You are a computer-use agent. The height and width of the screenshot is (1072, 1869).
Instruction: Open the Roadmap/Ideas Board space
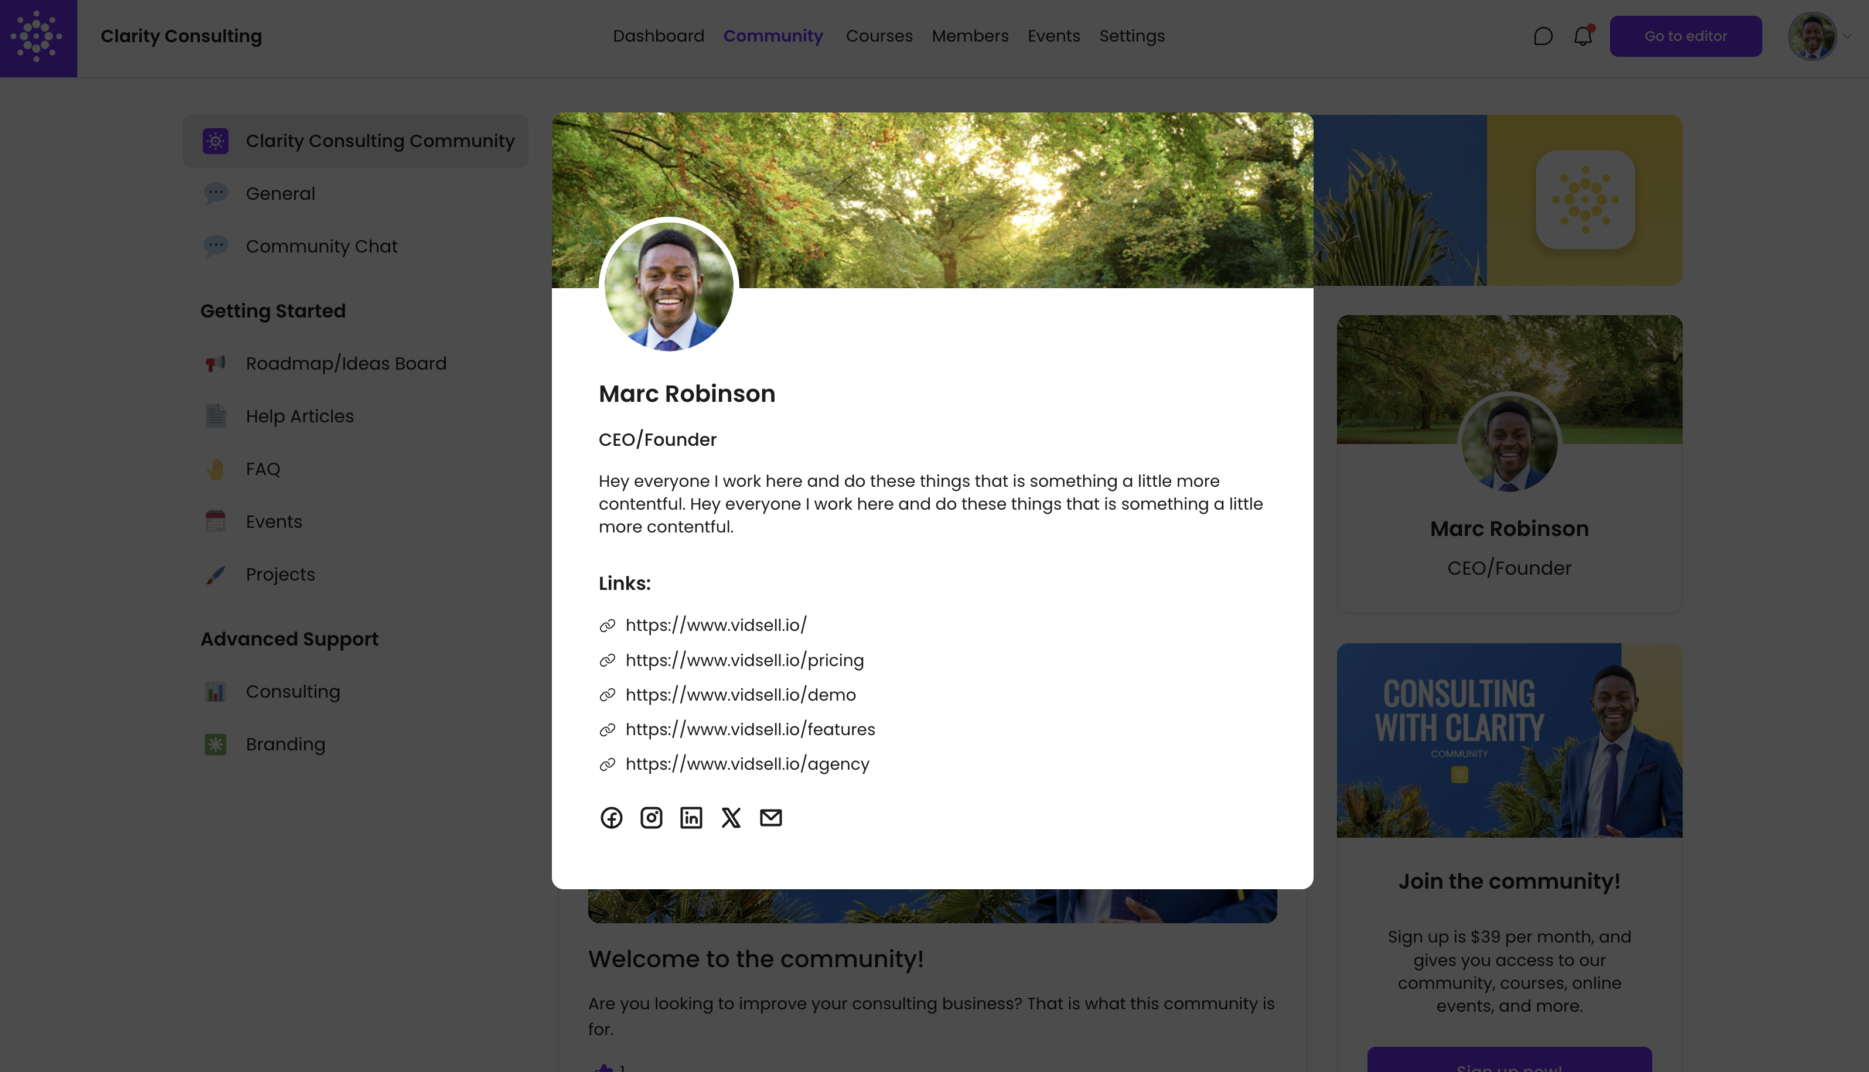345,364
